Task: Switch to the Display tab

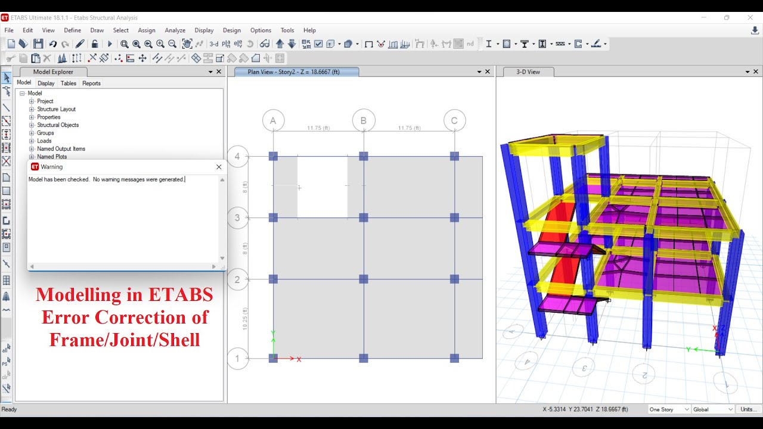Action: click(46, 83)
